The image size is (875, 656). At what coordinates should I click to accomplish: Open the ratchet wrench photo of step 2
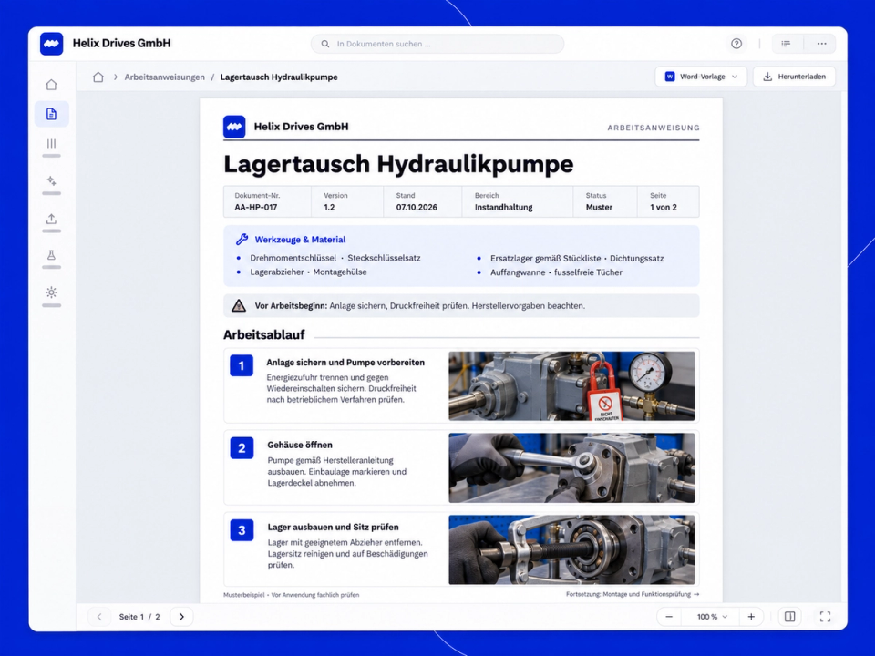pos(572,468)
